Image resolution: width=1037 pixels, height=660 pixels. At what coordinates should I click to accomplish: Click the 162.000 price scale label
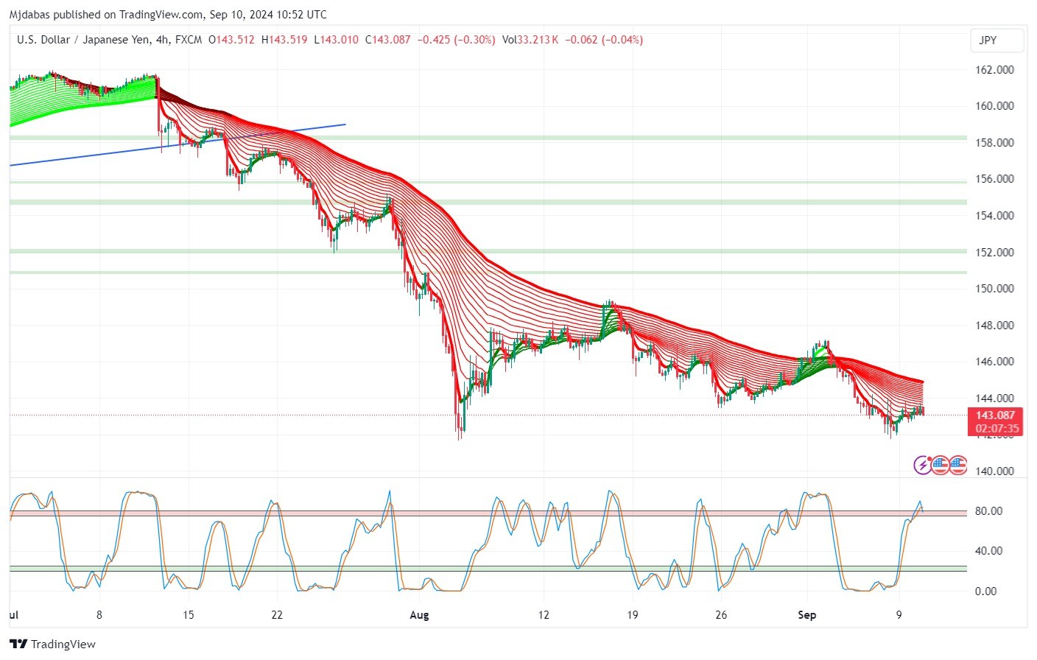[x=994, y=70]
